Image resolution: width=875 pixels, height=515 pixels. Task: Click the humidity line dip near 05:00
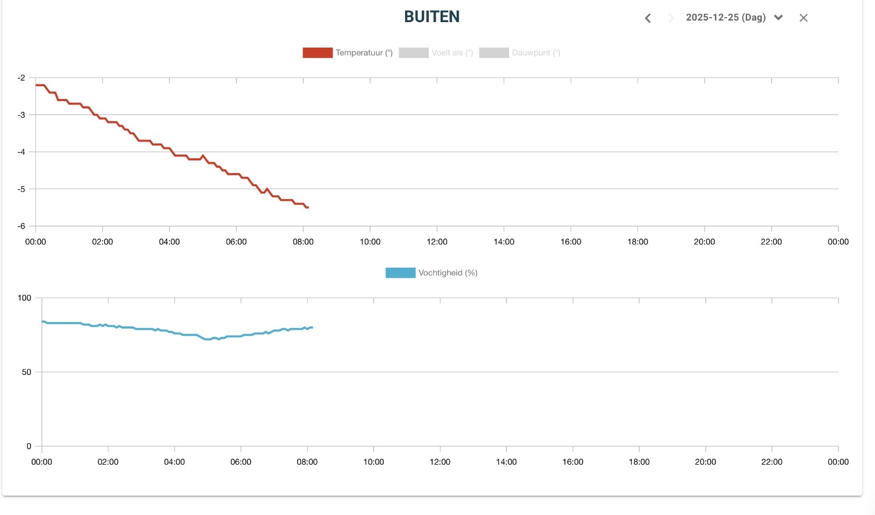[x=207, y=339]
